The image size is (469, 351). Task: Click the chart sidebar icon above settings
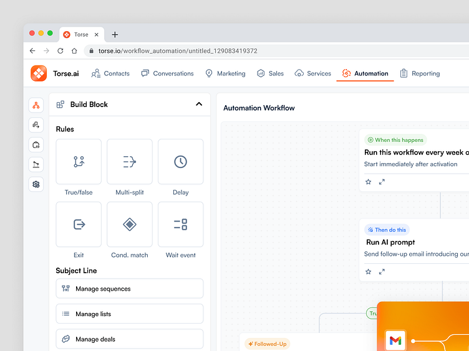(x=36, y=164)
